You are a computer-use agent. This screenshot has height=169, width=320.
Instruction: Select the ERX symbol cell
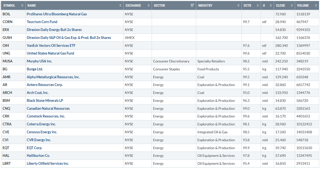13,30
